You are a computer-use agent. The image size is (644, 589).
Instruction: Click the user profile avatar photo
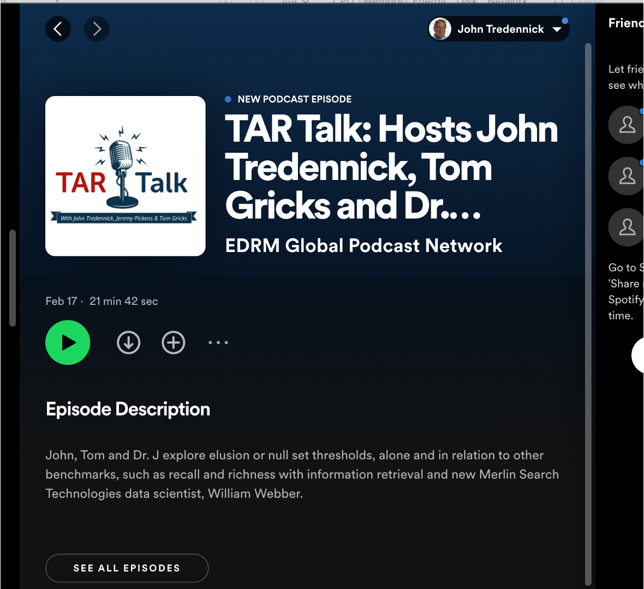click(x=440, y=29)
